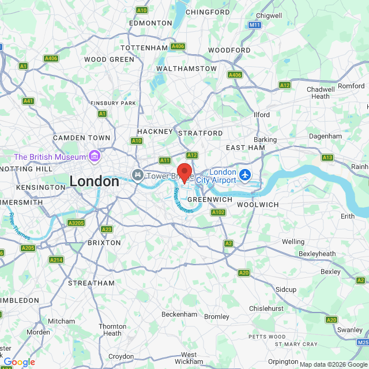Click the large London city label
The height and width of the screenshot is (369, 369).
95,182
